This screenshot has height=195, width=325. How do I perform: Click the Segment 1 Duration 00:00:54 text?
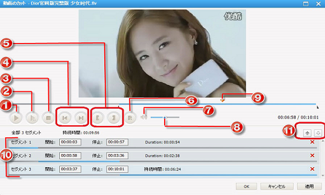coord(162,143)
